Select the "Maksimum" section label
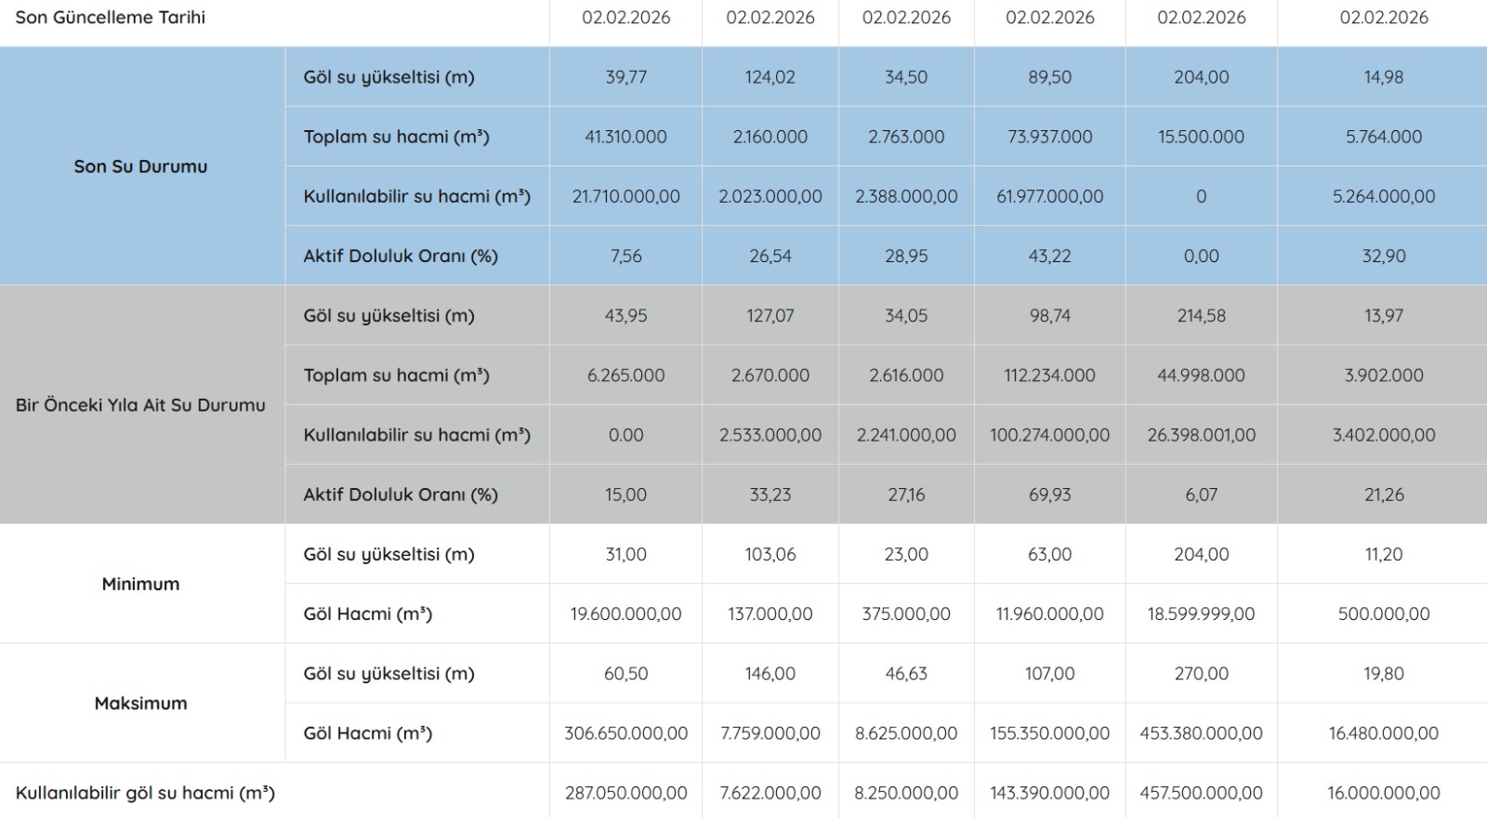Image resolution: width=1487 pixels, height=818 pixels. [140, 703]
